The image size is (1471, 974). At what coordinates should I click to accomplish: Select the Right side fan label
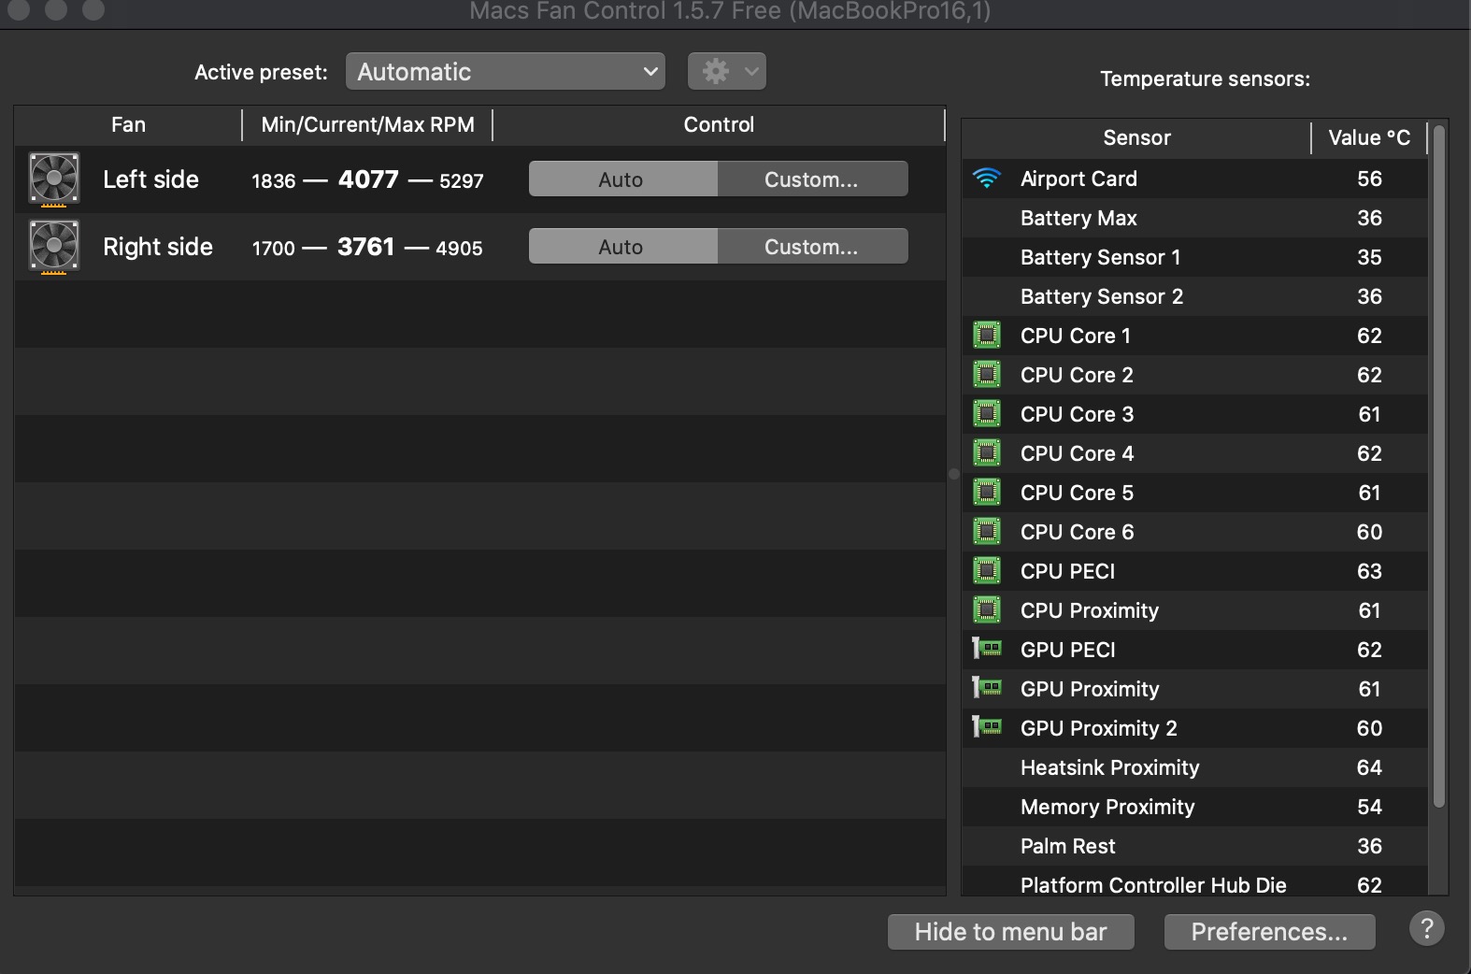[158, 246]
